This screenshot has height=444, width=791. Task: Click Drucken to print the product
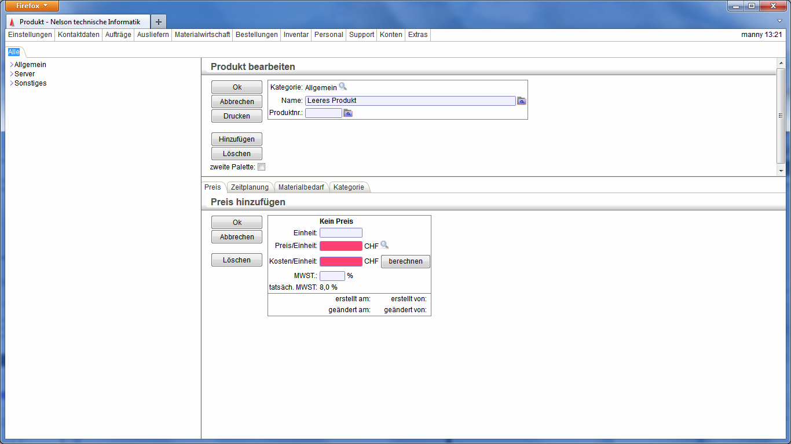237,116
